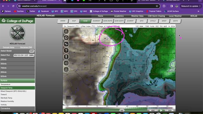The height and width of the screenshot is (114, 203).
Task: Play the forecast animation loop
Action: (x=161, y=111)
